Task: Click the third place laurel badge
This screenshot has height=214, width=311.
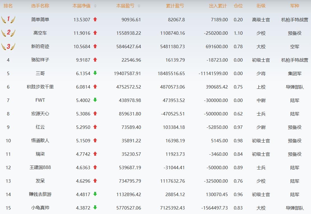Action: [x=8, y=46]
